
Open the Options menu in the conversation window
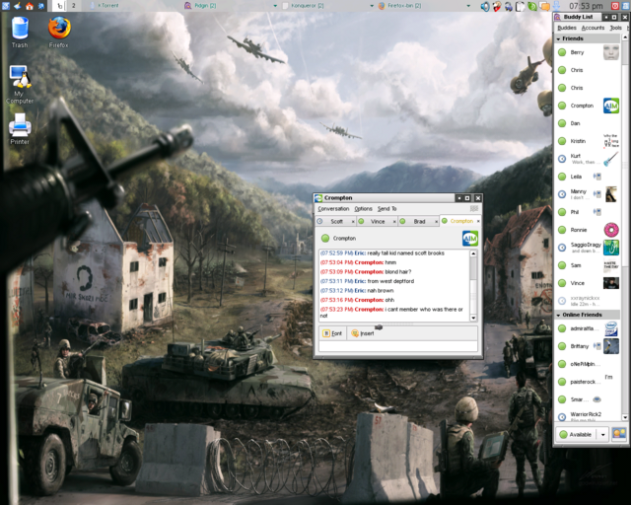363,208
